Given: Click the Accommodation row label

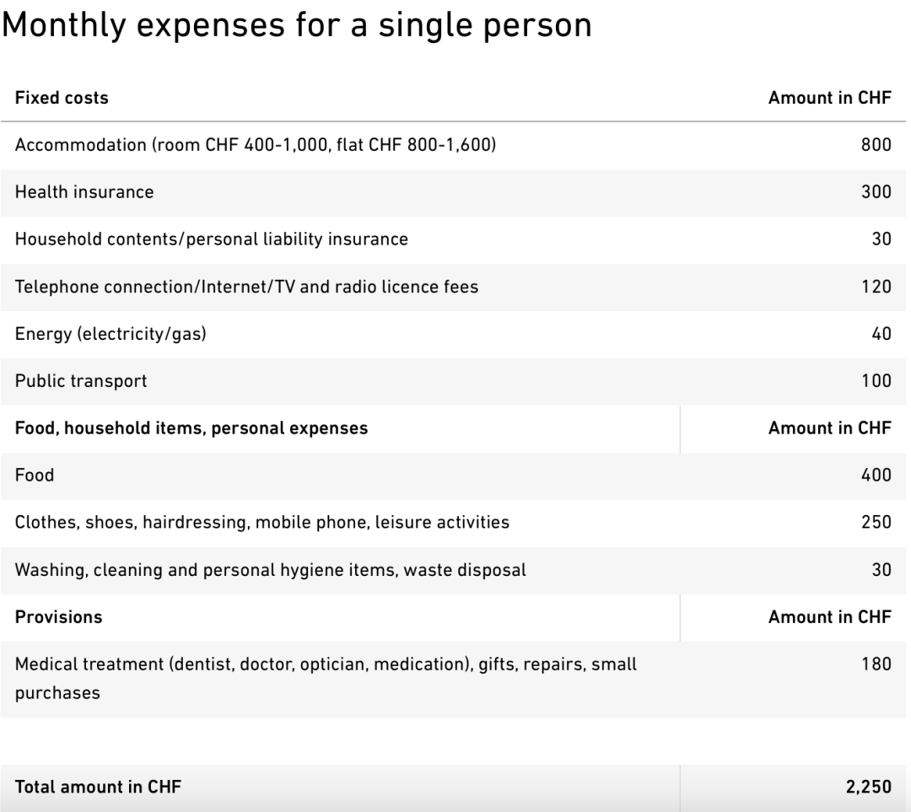Looking at the screenshot, I should [x=256, y=145].
